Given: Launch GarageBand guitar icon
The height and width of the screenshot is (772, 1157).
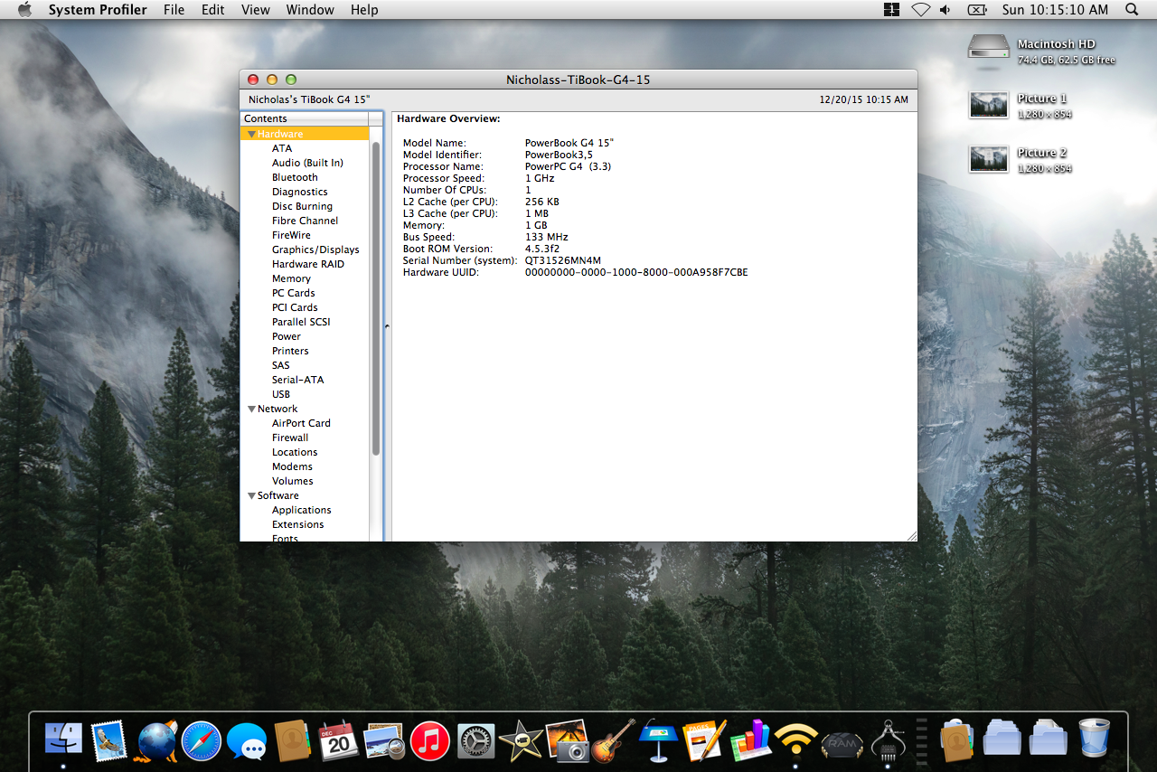Looking at the screenshot, I should (x=614, y=740).
